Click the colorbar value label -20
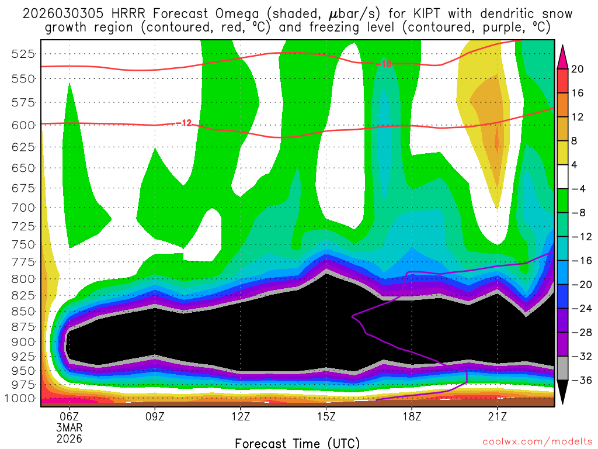The height and width of the screenshot is (449, 598). [x=581, y=285]
